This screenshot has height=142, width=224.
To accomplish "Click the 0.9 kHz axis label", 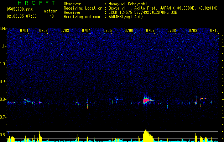I will tap(3, 82).
